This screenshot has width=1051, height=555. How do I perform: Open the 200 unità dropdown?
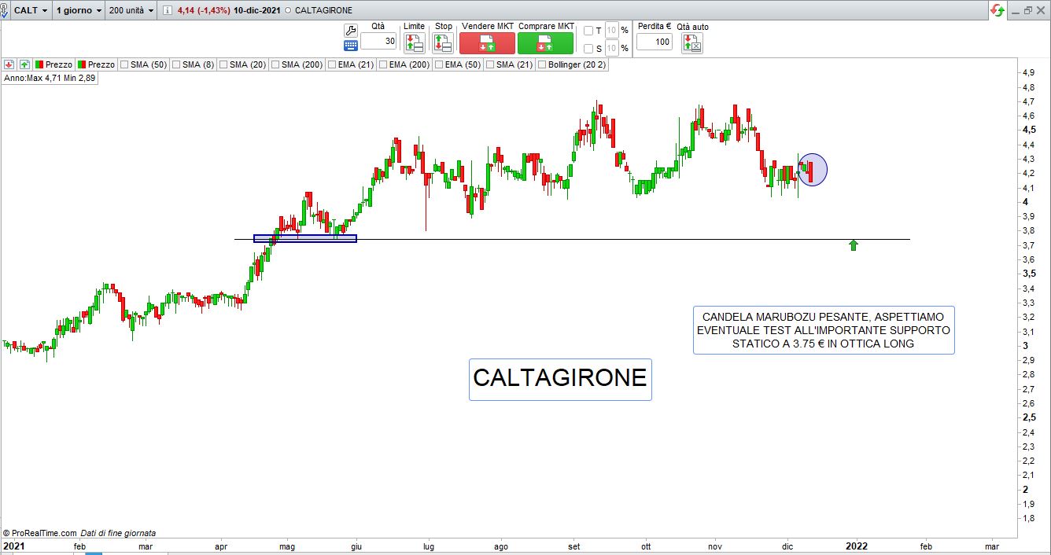(132, 10)
